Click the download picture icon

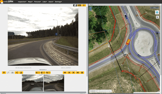[21, 73]
